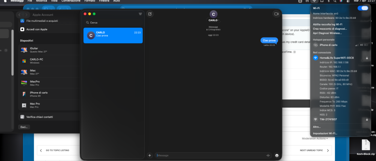Screen dimensions: 376x161
Task: Open Spotlight search in the menu bar
Action: point(335,1)
